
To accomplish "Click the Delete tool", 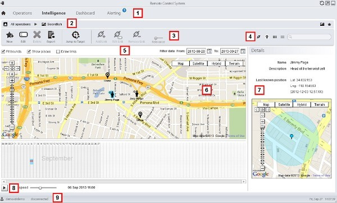I will (x=37, y=37).
